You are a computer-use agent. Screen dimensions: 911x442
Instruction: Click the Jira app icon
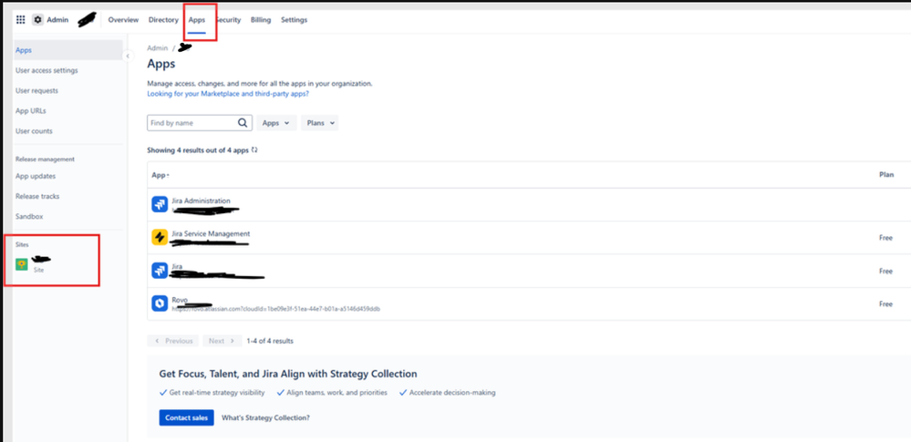pyautogui.click(x=160, y=271)
